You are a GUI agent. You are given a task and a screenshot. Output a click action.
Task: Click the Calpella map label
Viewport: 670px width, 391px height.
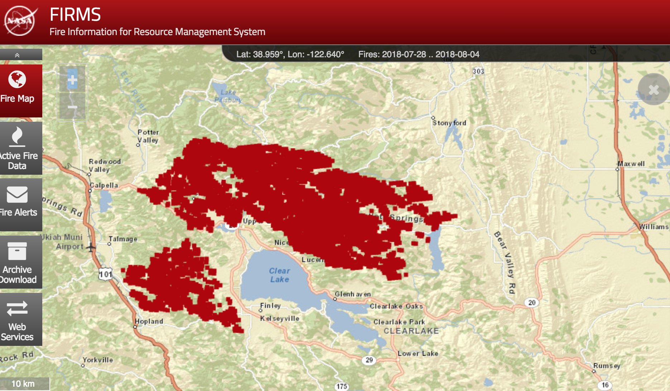click(104, 185)
